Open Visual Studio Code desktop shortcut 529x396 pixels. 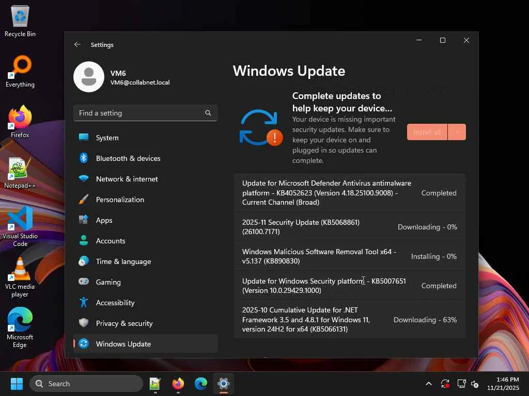20,226
